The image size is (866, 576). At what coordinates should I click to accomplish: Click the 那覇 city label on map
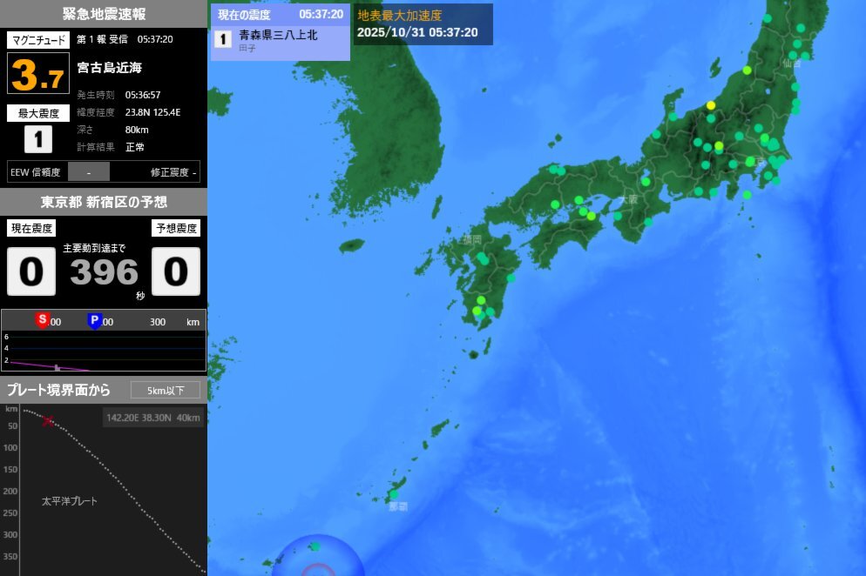click(x=398, y=506)
